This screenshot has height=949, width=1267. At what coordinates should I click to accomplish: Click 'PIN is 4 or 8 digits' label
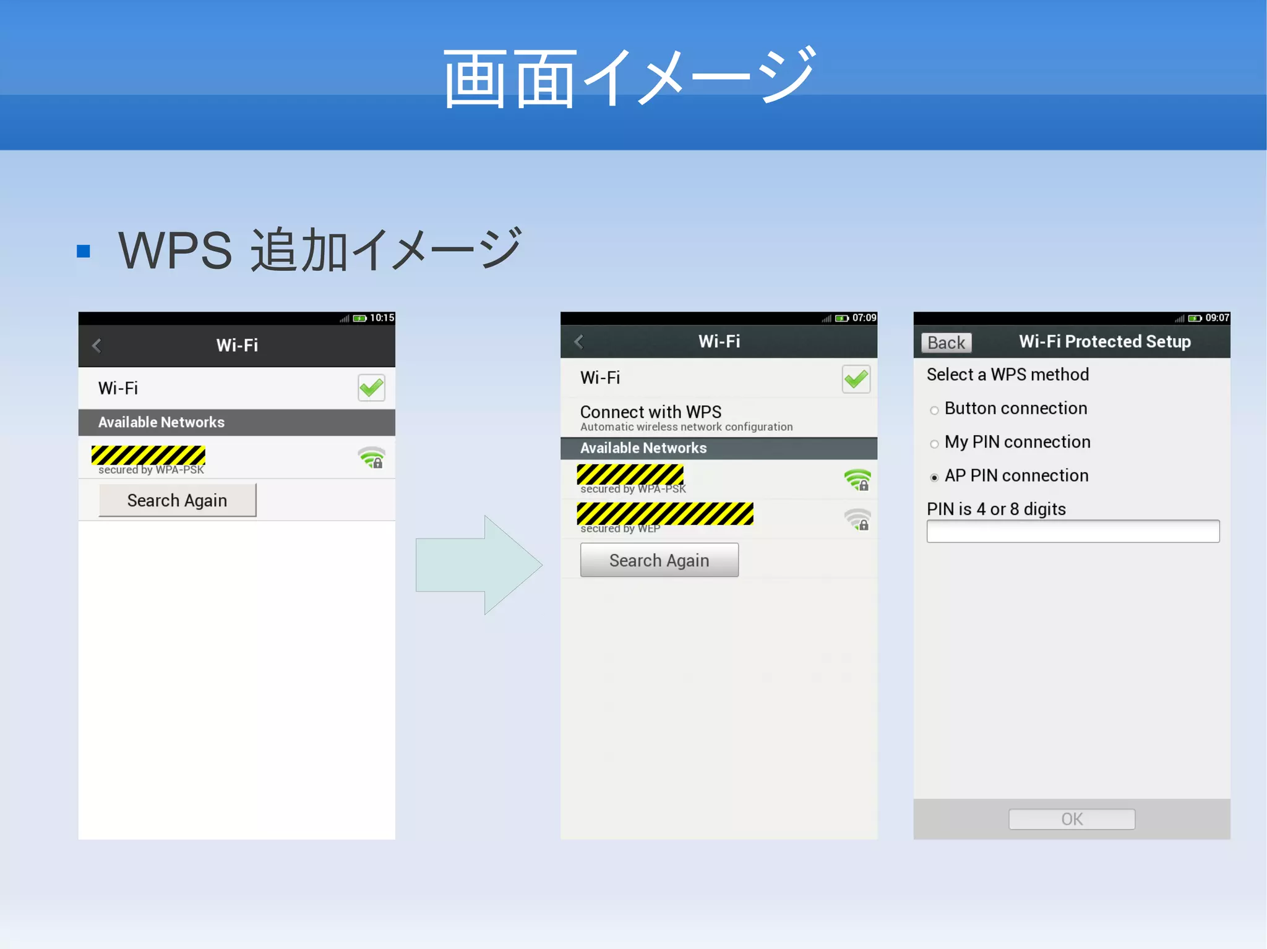[x=996, y=509]
